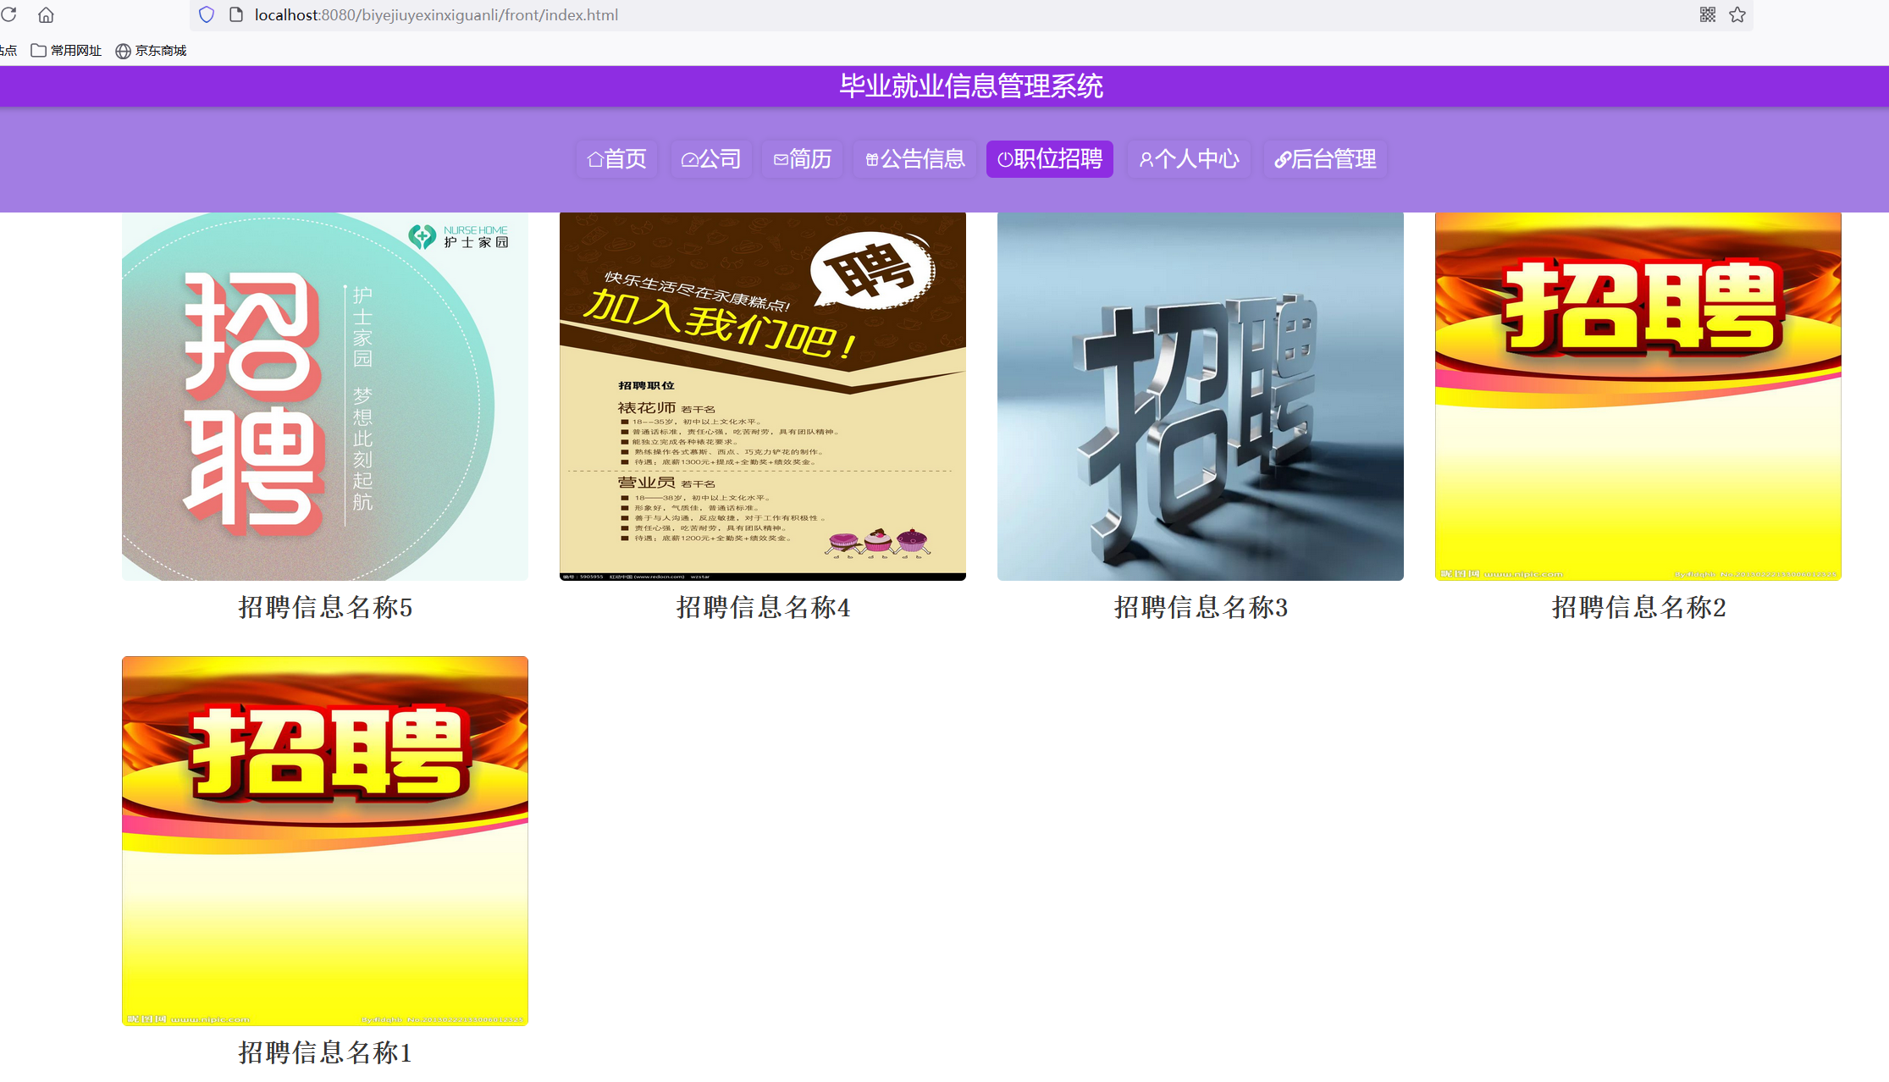Click the browser home icon
The image size is (1889, 1082).
point(46,14)
